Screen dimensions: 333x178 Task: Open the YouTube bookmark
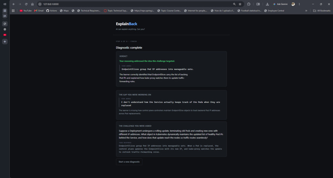(x=26, y=11)
